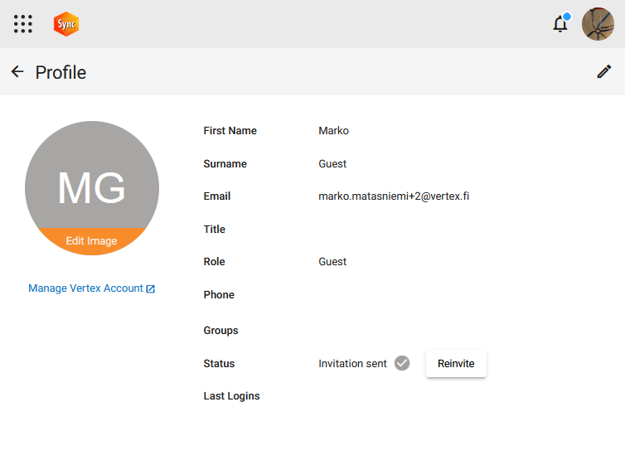The image size is (625, 465).
Task: Click the Groups field label
Action: (x=220, y=331)
